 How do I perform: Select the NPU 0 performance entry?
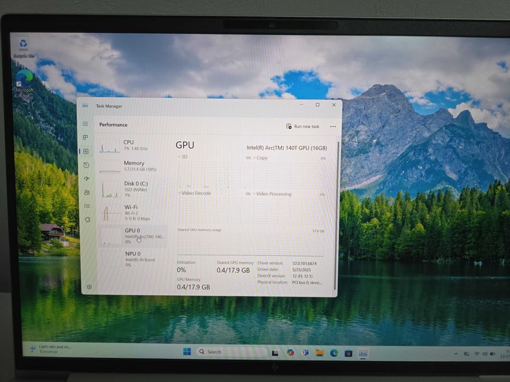(x=133, y=259)
